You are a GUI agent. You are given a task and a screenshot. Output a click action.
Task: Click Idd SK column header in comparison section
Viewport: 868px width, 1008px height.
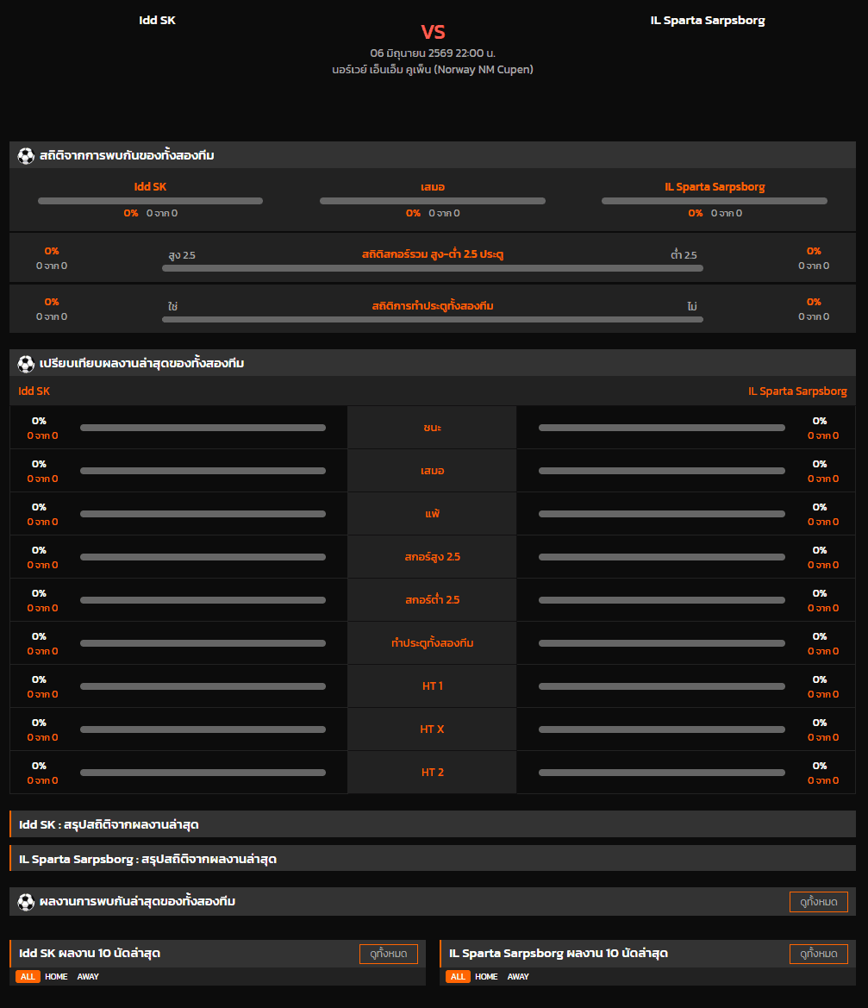coord(34,391)
